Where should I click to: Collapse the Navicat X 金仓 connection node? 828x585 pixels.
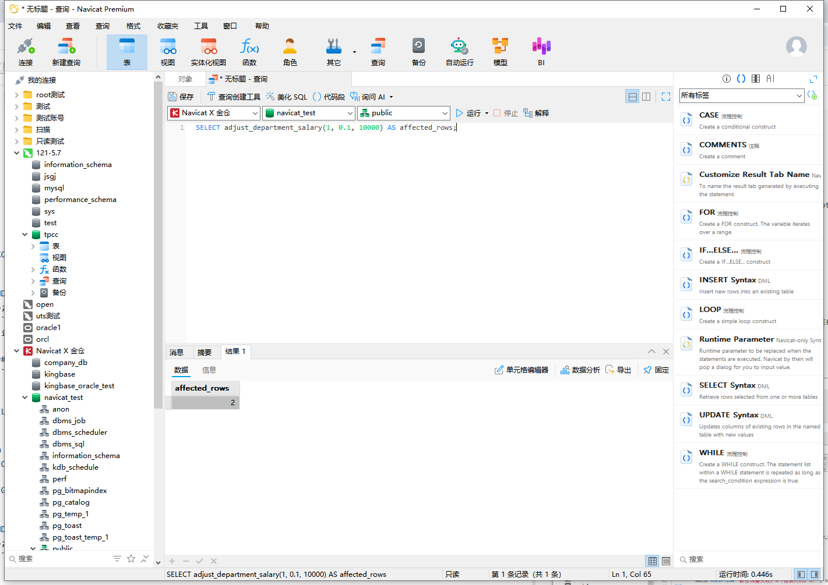click(16, 351)
